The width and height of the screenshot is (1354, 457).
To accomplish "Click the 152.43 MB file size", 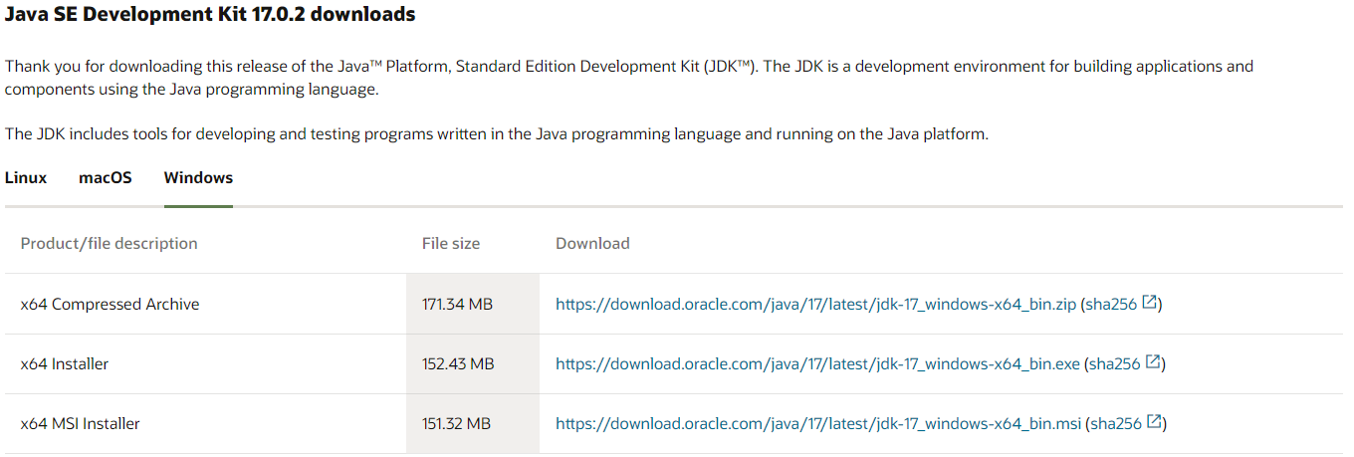I will 458,364.
